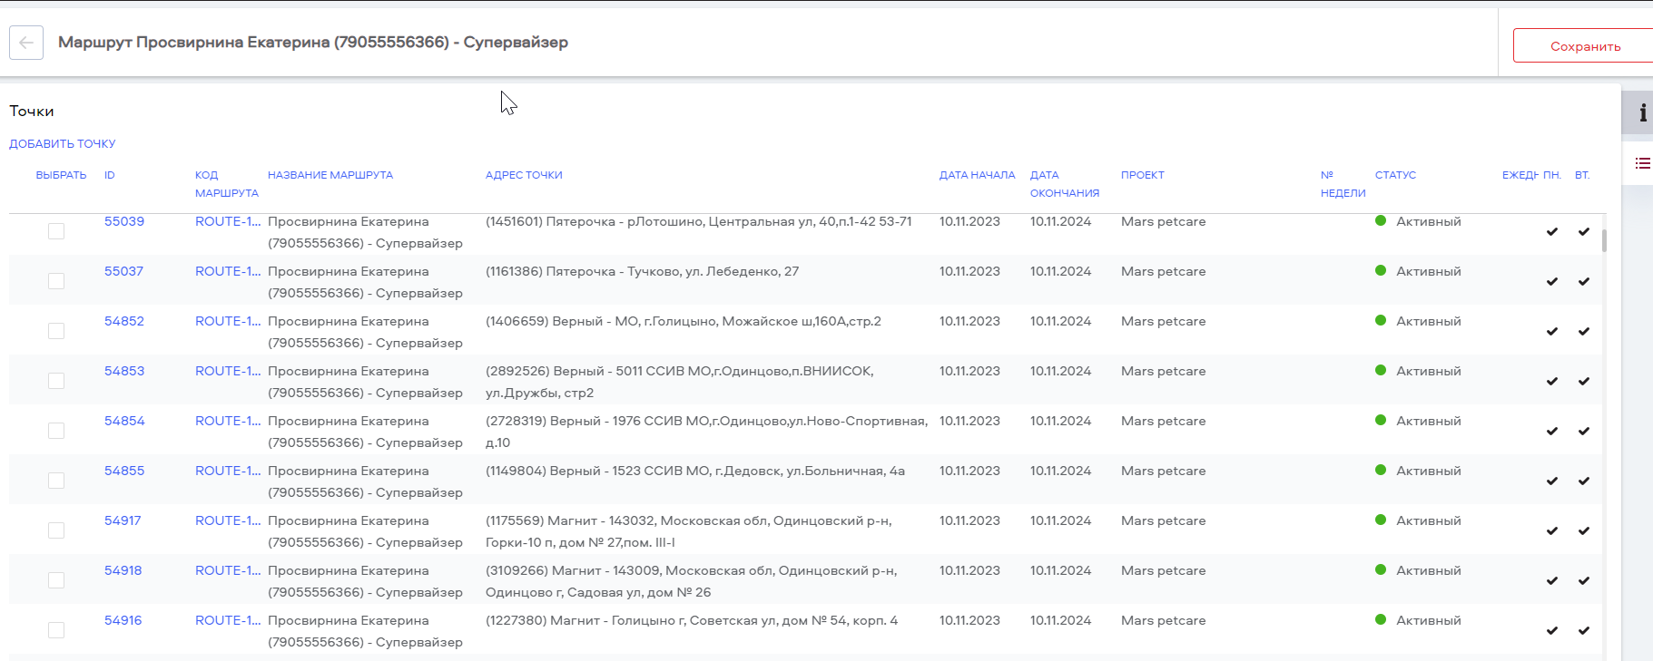The height and width of the screenshot is (661, 1653).
Task: Click Monday checkmark for row 54916
Action: click(1552, 631)
